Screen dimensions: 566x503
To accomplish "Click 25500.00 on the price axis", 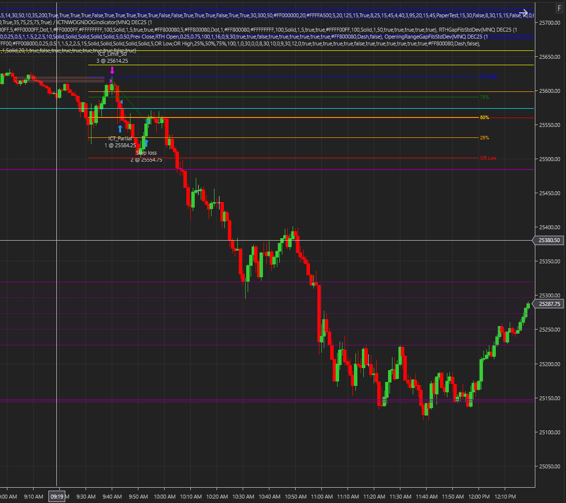I will pos(549,159).
